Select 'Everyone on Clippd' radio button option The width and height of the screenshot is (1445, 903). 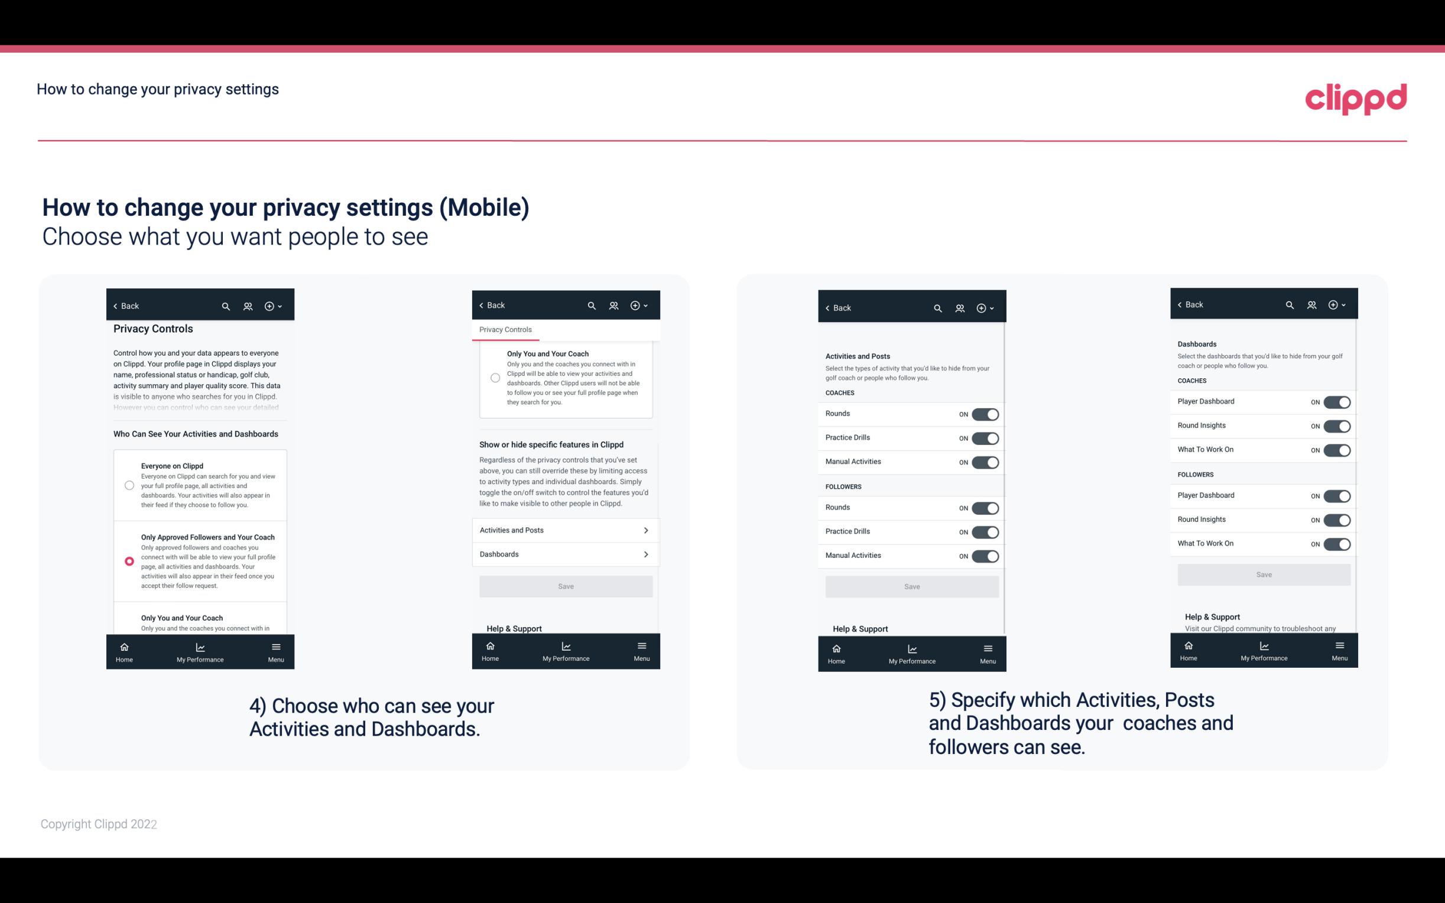pos(128,485)
